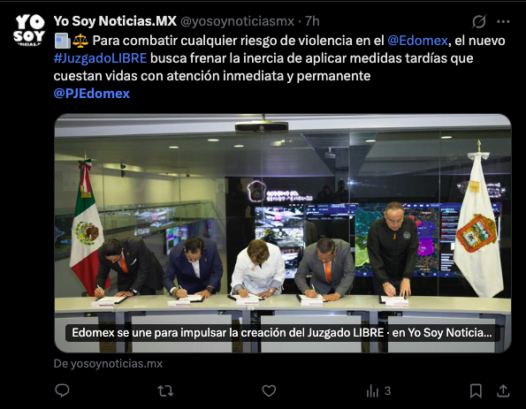
Task: Open the De yosoynoticias.mx source link
Action: [x=108, y=364]
